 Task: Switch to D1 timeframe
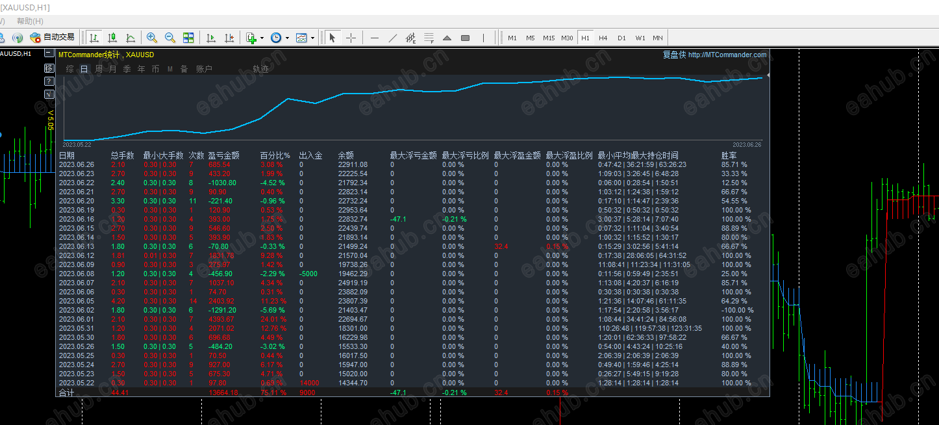(621, 38)
